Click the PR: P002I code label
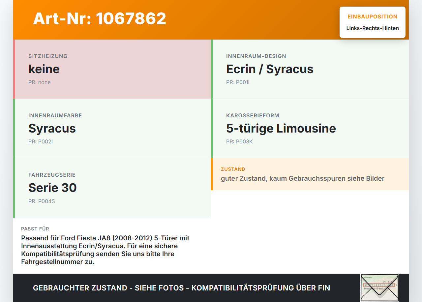This screenshot has height=302, width=422. [x=41, y=141]
